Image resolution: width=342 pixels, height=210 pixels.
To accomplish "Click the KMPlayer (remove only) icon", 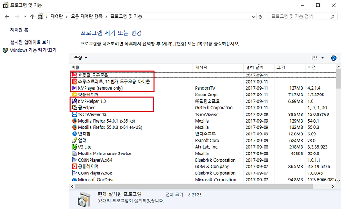I will (75, 88).
